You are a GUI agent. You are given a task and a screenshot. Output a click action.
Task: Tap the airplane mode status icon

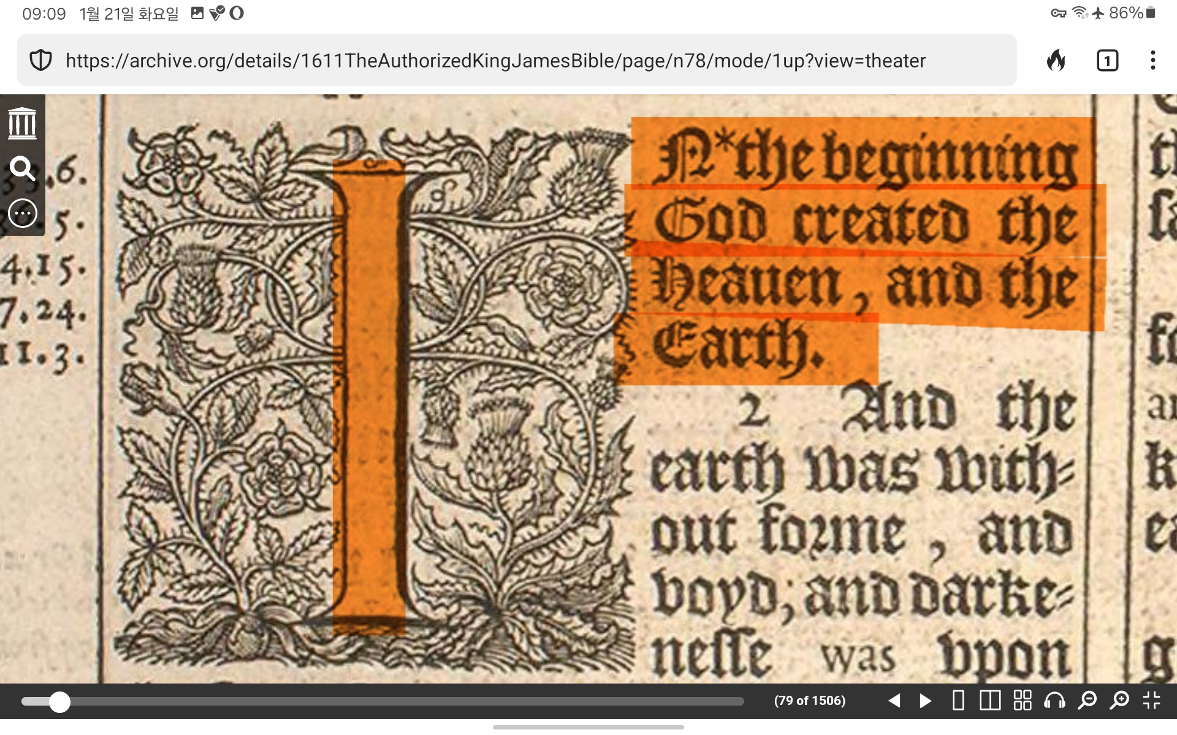pyautogui.click(x=1099, y=13)
